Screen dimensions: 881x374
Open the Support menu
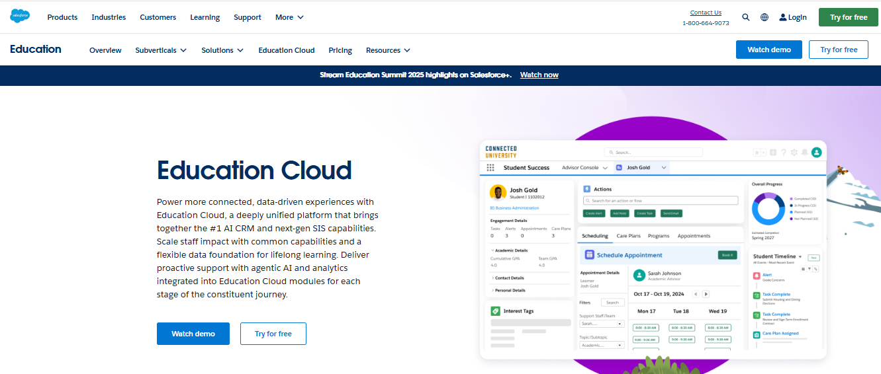248,17
